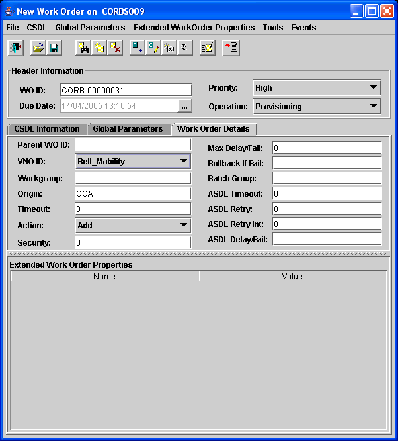Click the Security input field

[133, 242]
